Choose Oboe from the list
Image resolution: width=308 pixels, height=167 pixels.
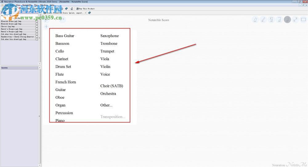pyautogui.click(x=60, y=97)
